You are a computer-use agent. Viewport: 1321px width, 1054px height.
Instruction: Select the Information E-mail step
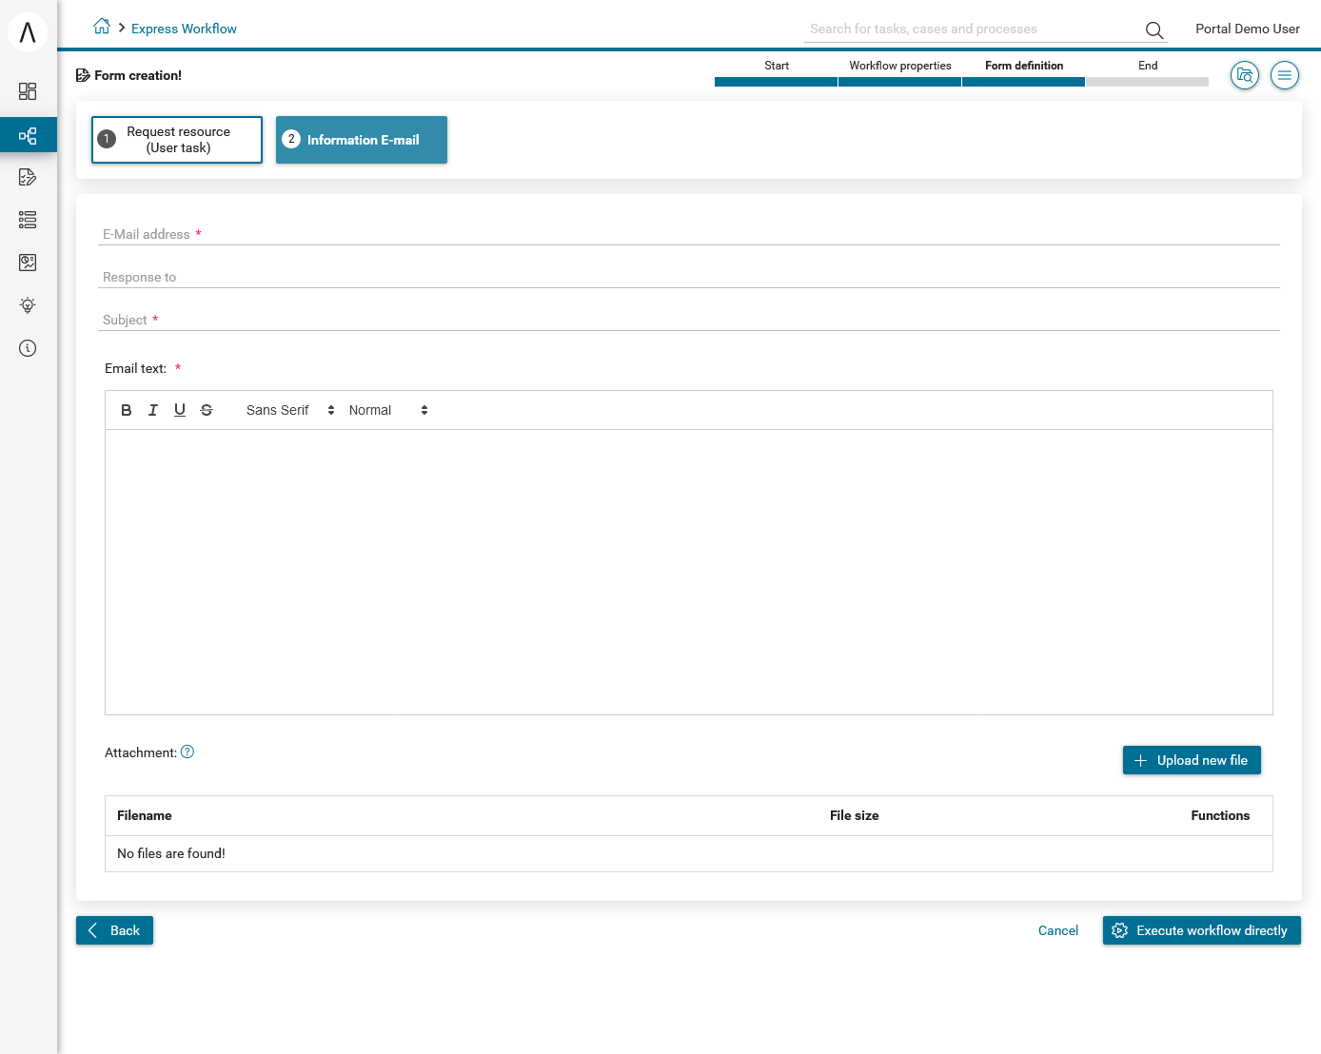(x=362, y=140)
